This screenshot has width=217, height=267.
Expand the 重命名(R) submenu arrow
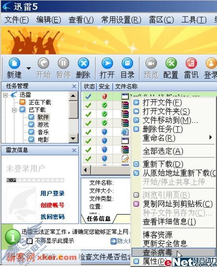pyautogui.click(x=211, y=137)
